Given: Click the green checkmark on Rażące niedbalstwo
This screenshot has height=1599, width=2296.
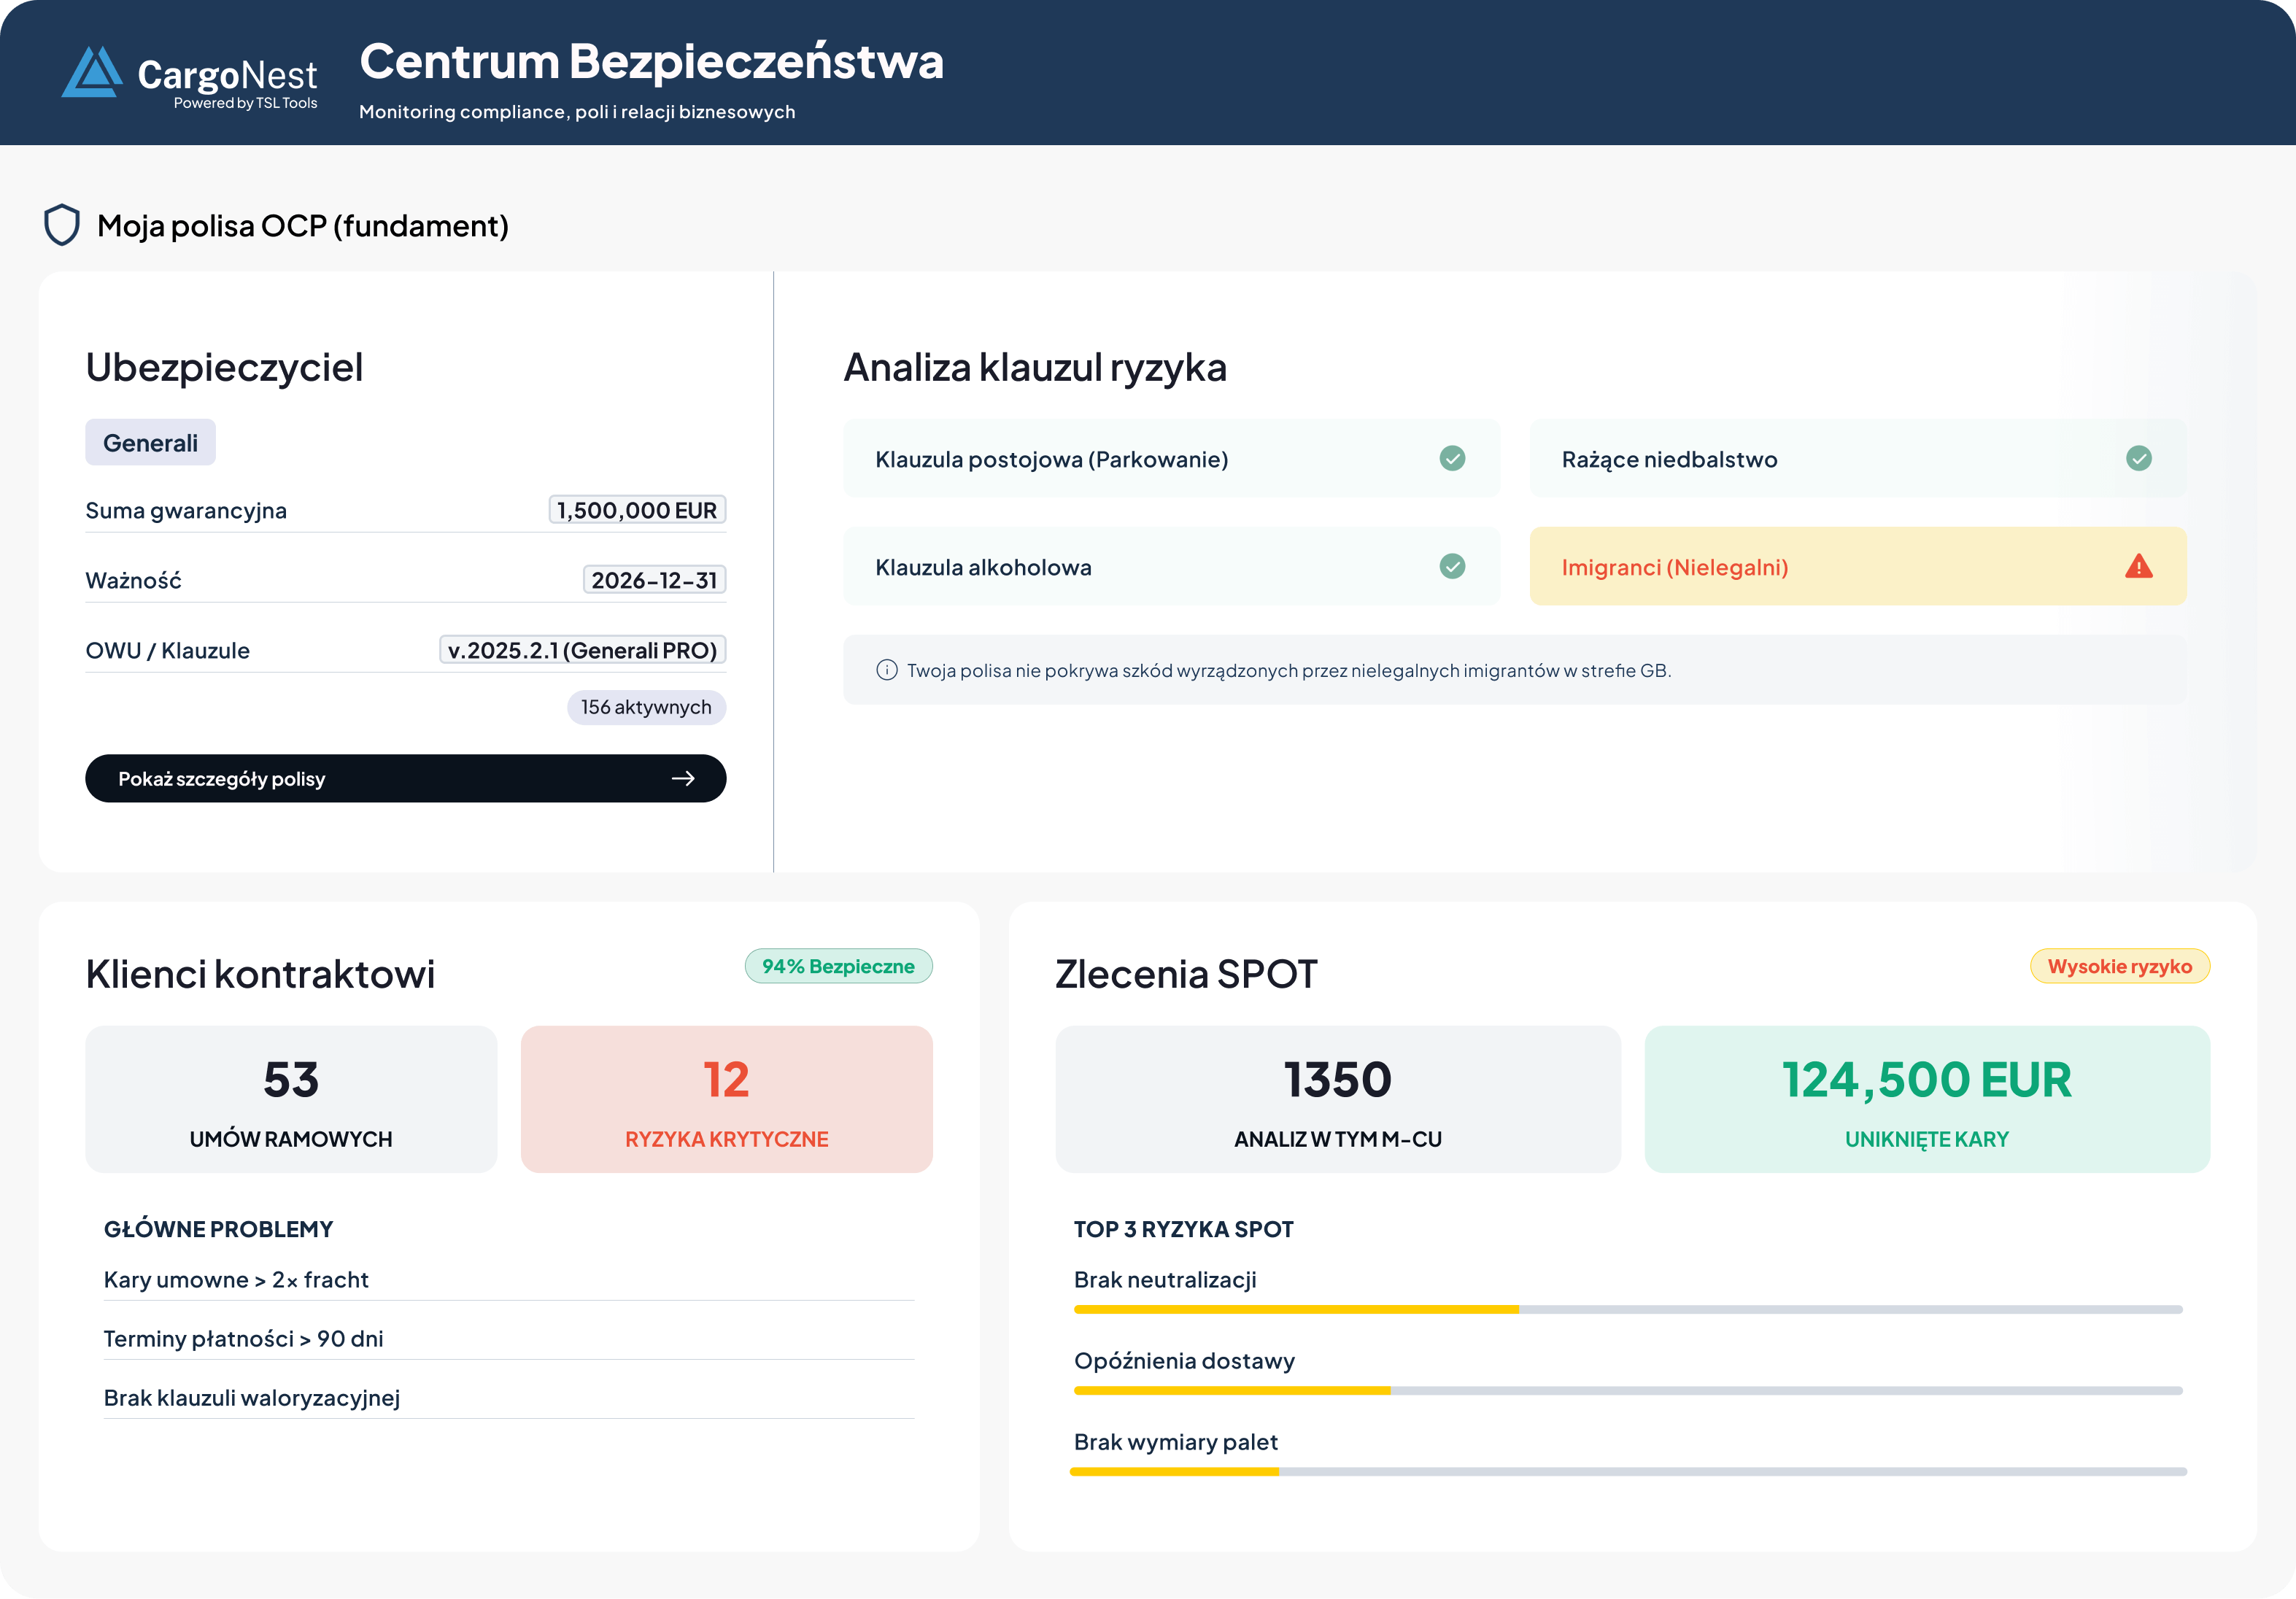Looking at the screenshot, I should click(2139, 459).
